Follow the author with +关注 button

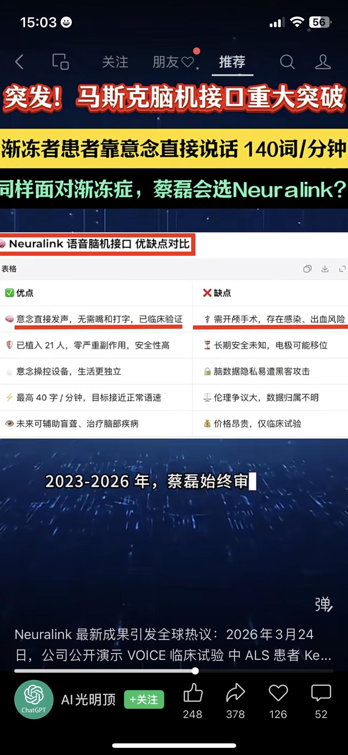pos(144,699)
